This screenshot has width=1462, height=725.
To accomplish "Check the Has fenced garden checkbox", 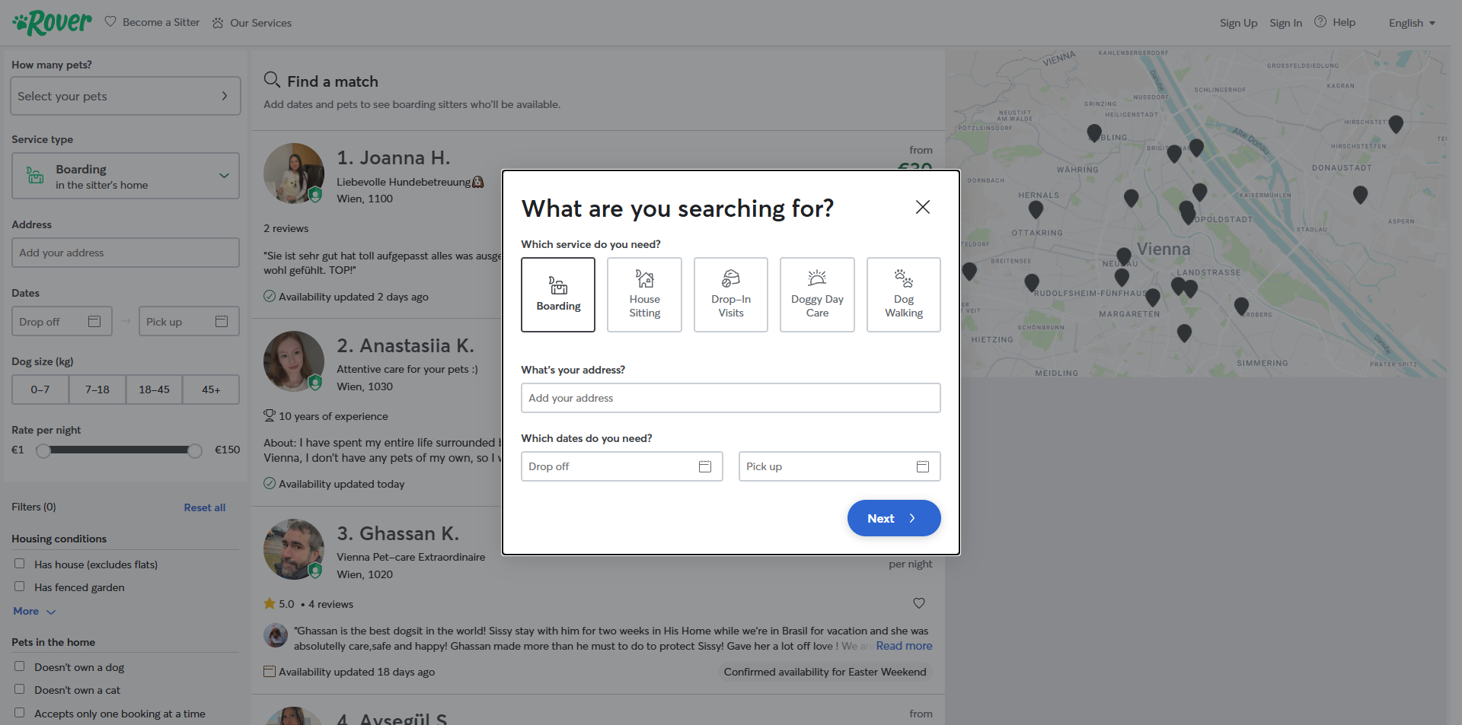I will click(x=20, y=587).
